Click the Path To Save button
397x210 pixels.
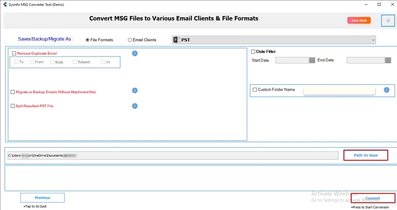coord(366,155)
